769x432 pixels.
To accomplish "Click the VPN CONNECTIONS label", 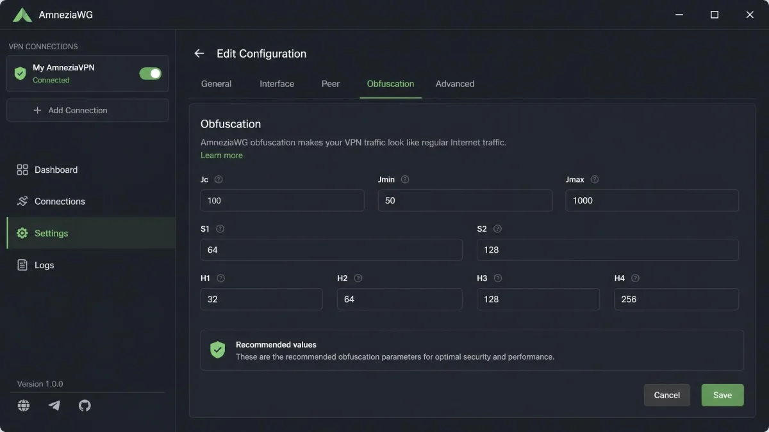I will click(x=44, y=47).
